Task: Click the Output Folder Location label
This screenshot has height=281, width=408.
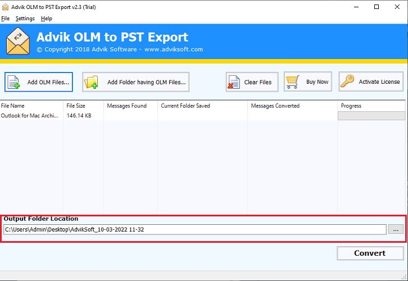Action: click(x=41, y=219)
